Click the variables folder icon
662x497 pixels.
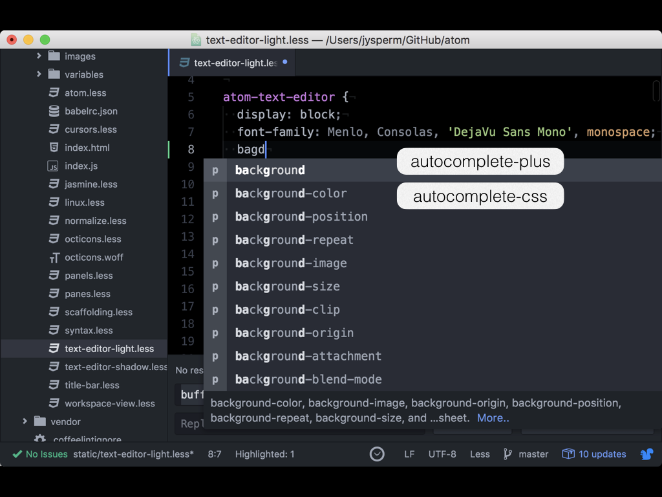pos(54,74)
